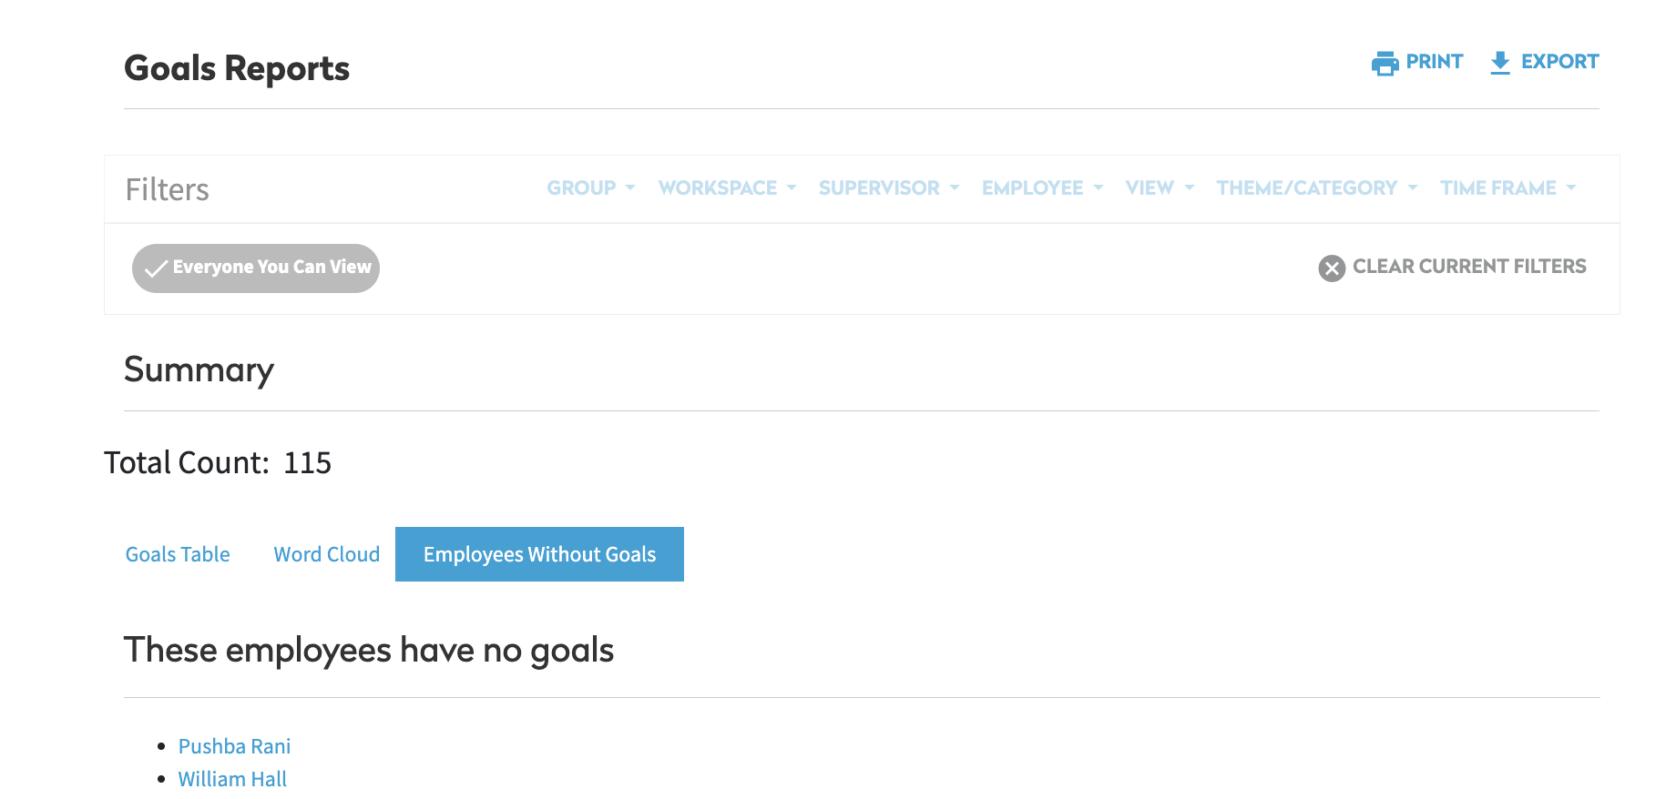Open Pushba Rani's employee link
This screenshot has height=799, width=1676.
tap(234, 746)
